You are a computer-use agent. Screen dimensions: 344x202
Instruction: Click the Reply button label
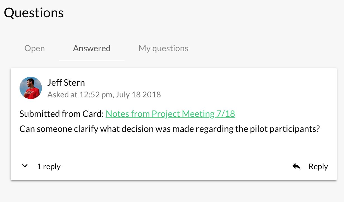[318, 166]
